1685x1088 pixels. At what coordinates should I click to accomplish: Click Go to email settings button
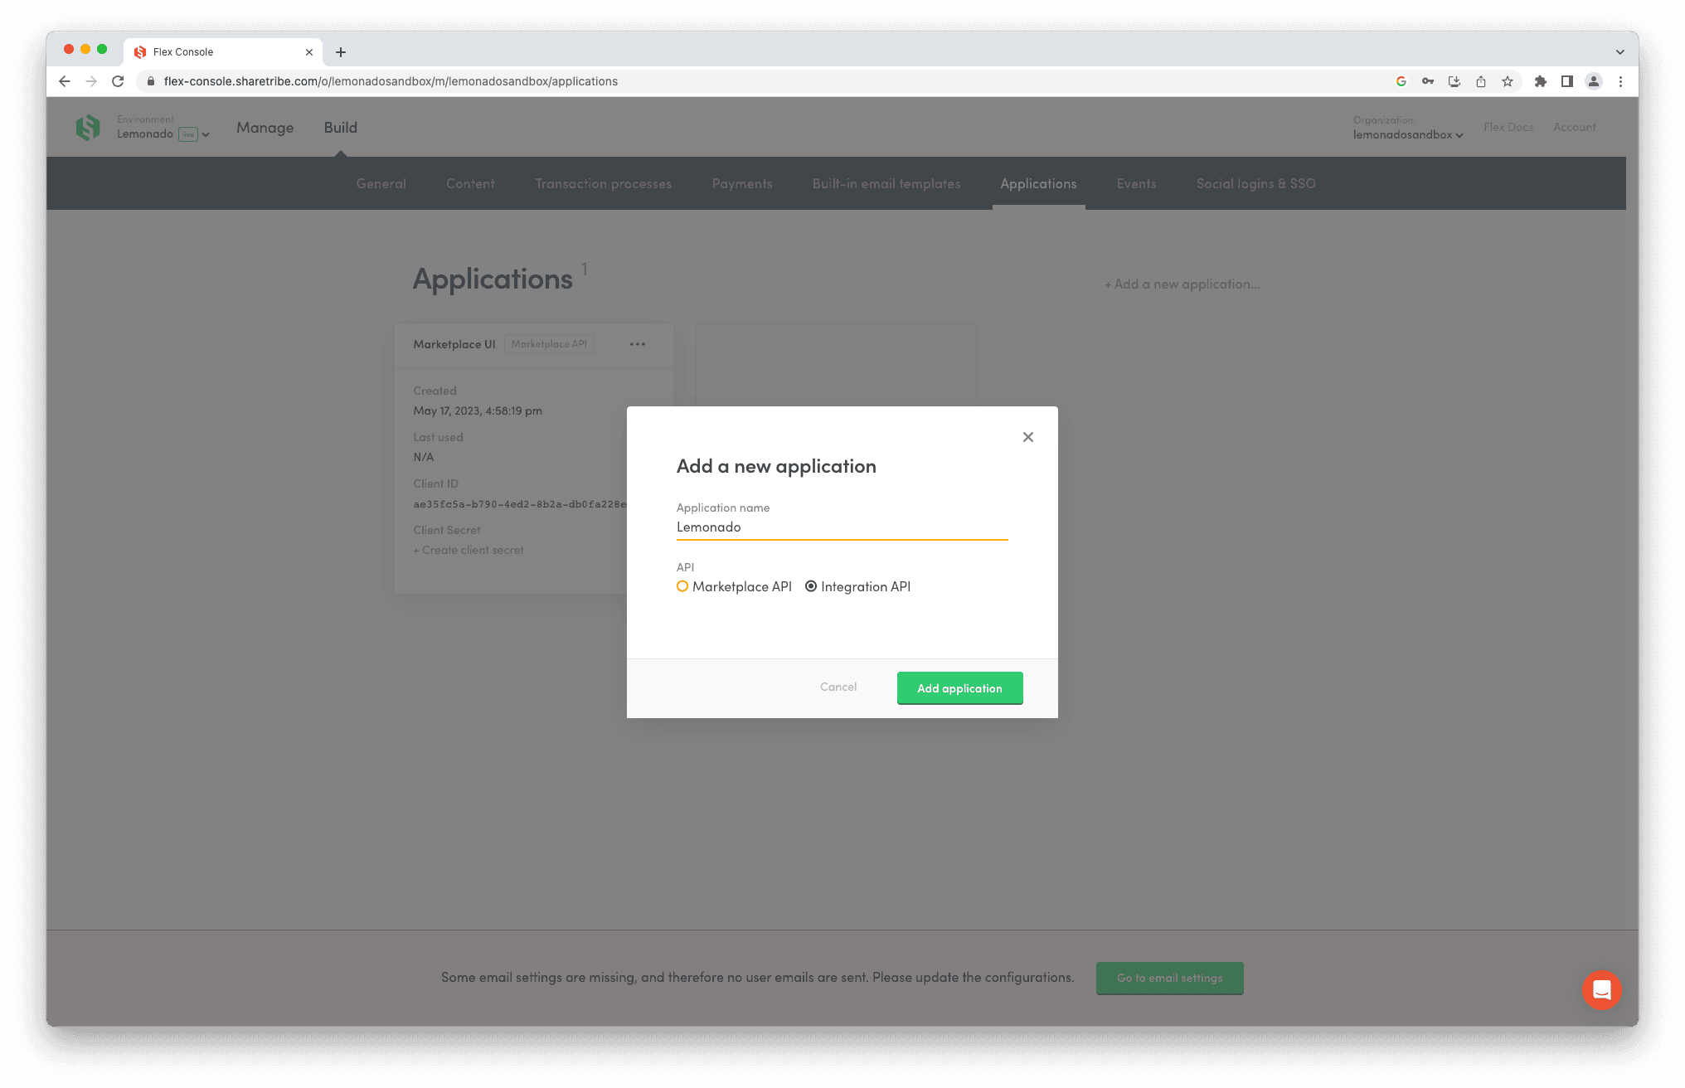tap(1170, 978)
